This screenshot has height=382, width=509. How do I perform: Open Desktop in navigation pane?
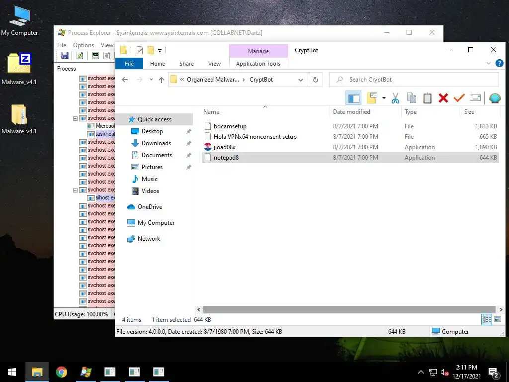(x=152, y=131)
